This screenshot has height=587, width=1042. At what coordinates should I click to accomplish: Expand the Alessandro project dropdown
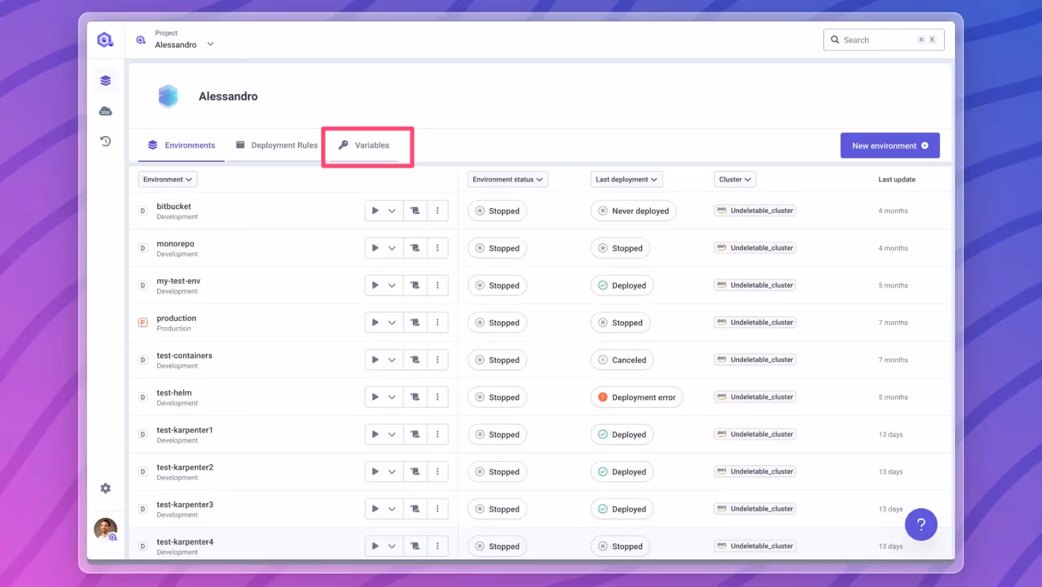pyautogui.click(x=210, y=45)
